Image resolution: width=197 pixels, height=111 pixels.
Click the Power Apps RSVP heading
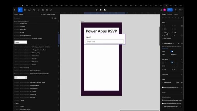pyautogui.click(x=101, y=31)
